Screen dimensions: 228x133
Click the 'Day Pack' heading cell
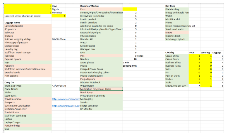pyautogui.click(x=170, y=6)
